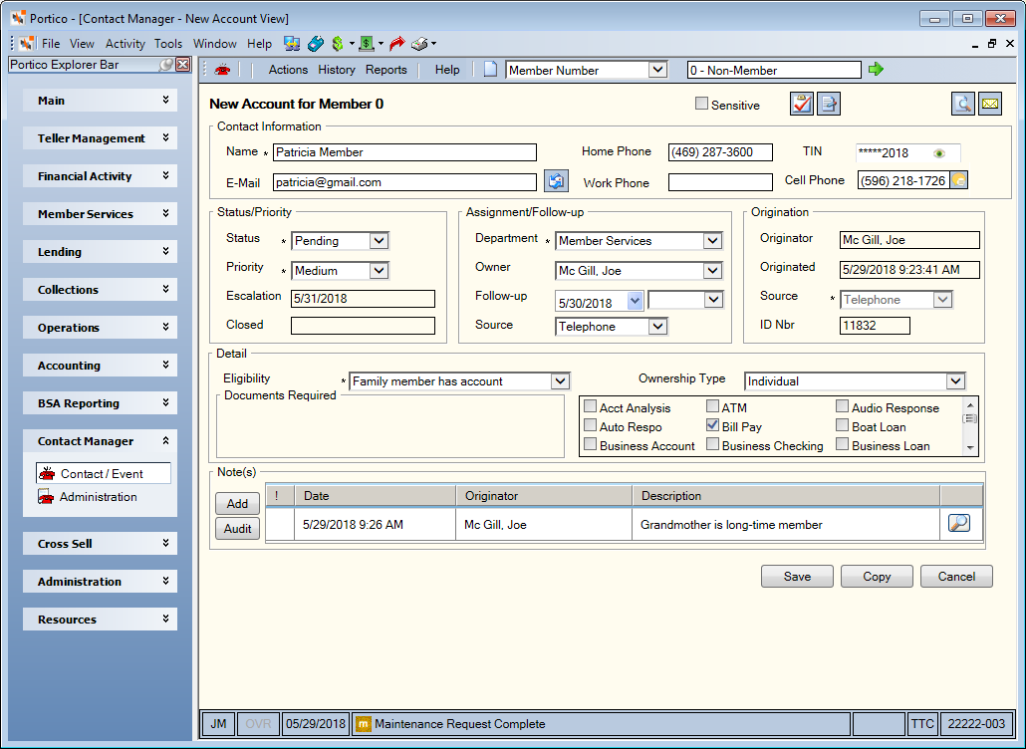Click the receipt printer toolbar icon
The width and height of the screenshot is (1026, 749).
[x=419, y=44]
